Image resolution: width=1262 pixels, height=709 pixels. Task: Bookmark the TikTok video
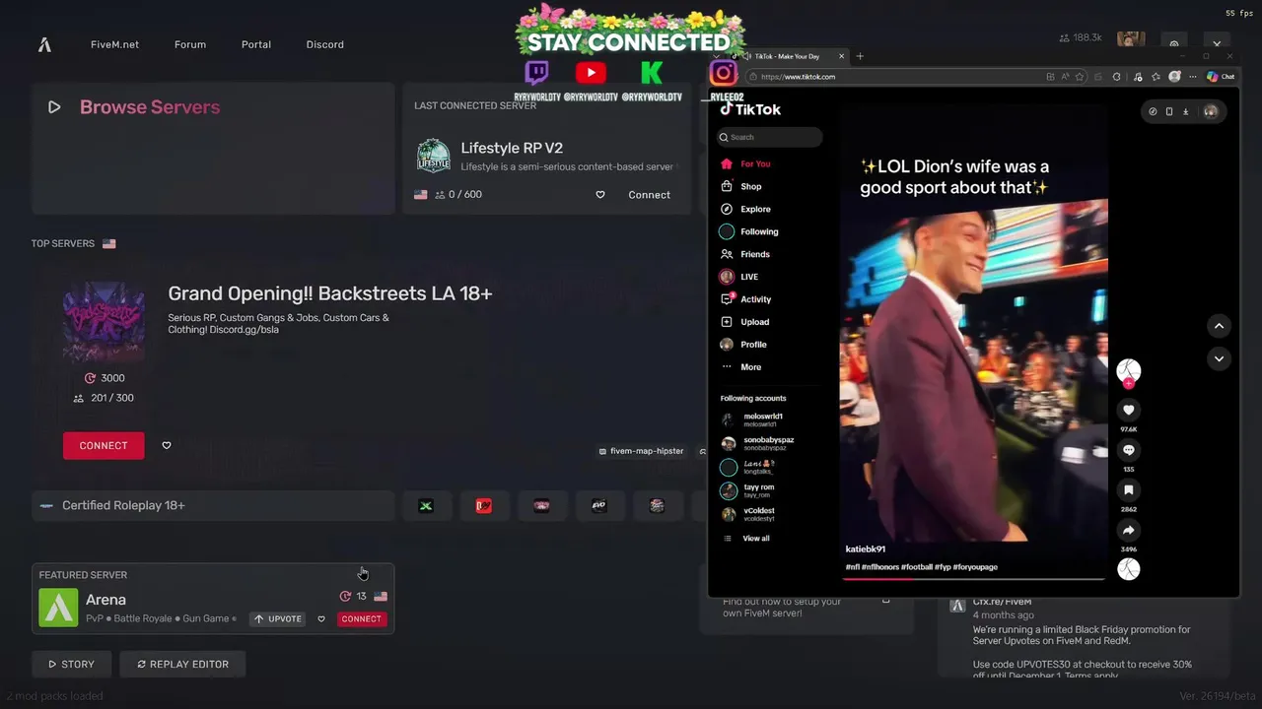[x=1129, y=490]
